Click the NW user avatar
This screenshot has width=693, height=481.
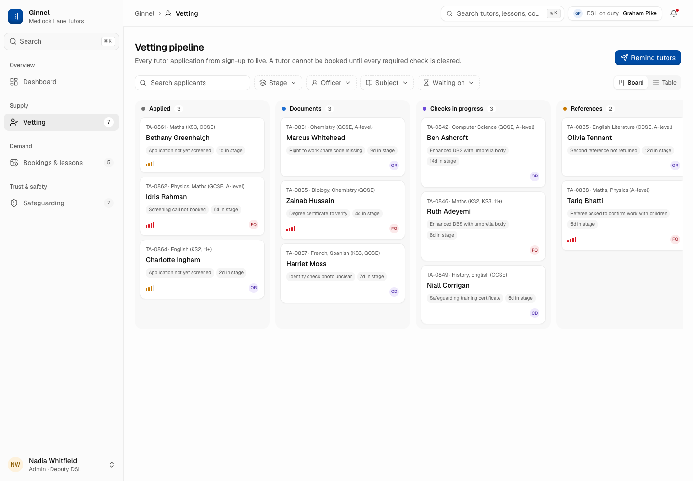[15, 465]
